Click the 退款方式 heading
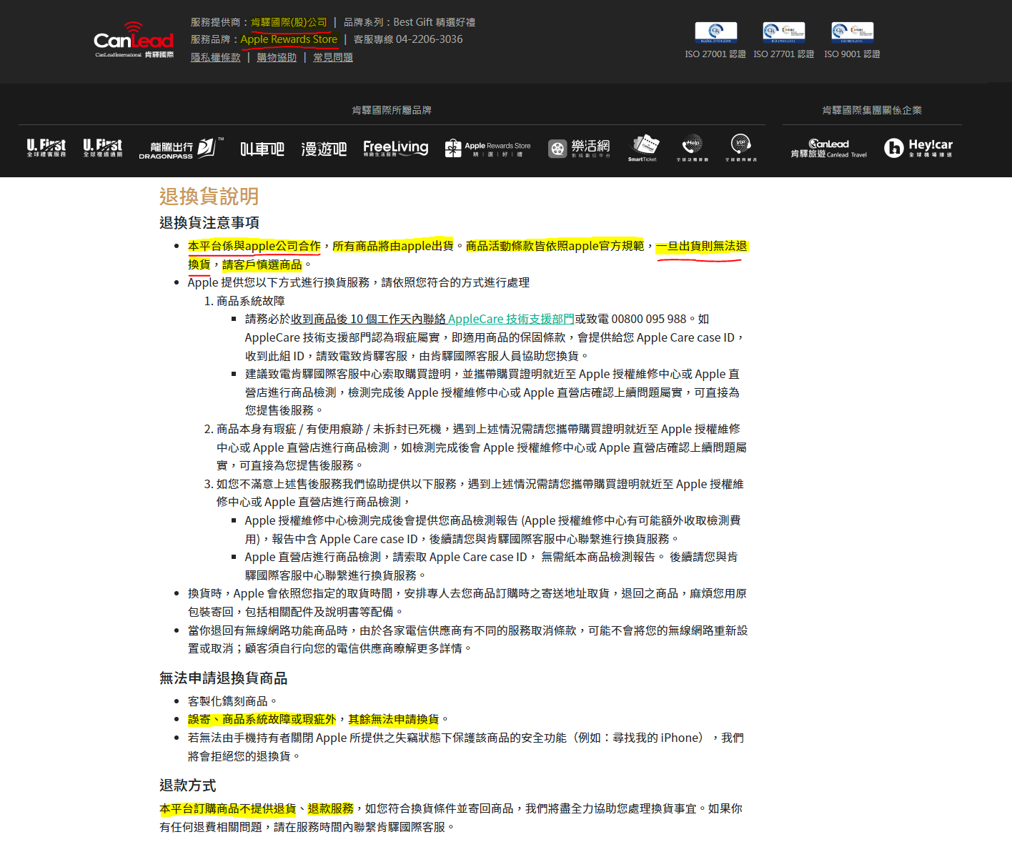Screen dimensions: 1012x847 tap(187, 786)
